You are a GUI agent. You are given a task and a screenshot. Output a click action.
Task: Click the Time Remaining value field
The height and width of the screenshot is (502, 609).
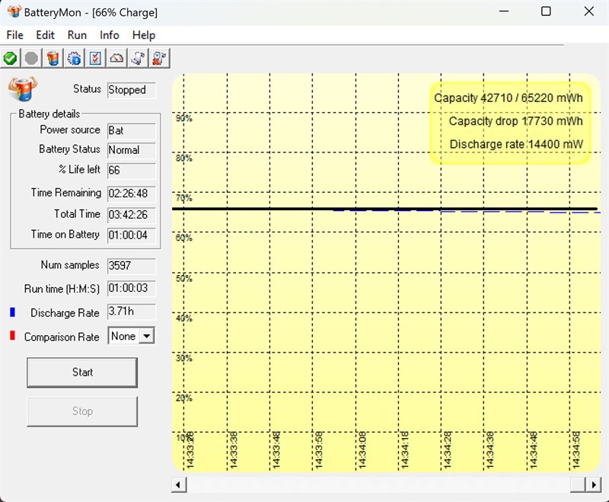pos(131,193)
